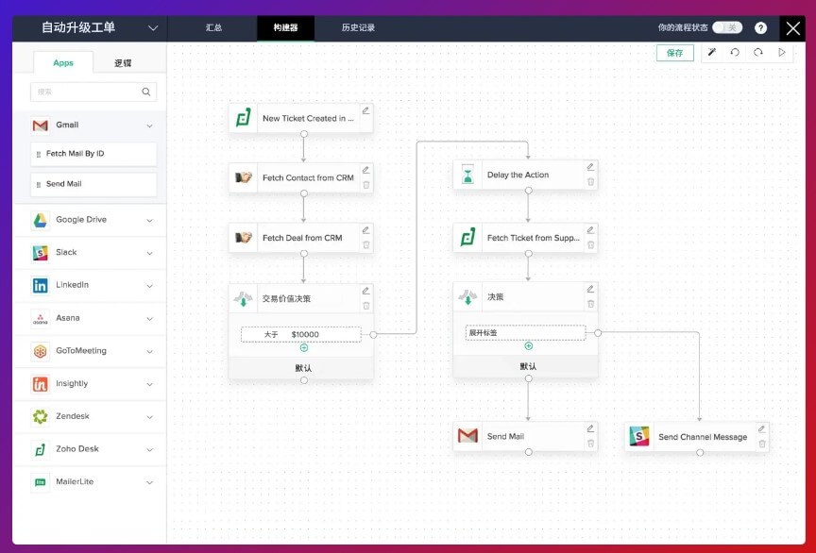Expand the Insightly app section
The width and height of the screenshot is (816, 553).
pyautogui.click(x=149, y=384)
